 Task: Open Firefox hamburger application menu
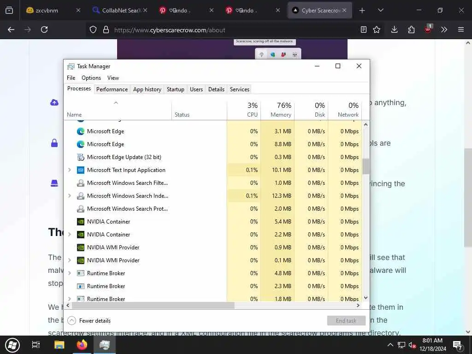461,29
